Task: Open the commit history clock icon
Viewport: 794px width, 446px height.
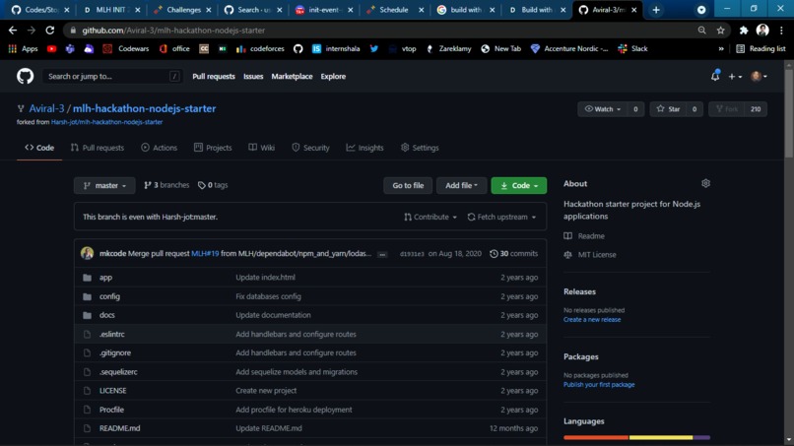Action: 494,254
